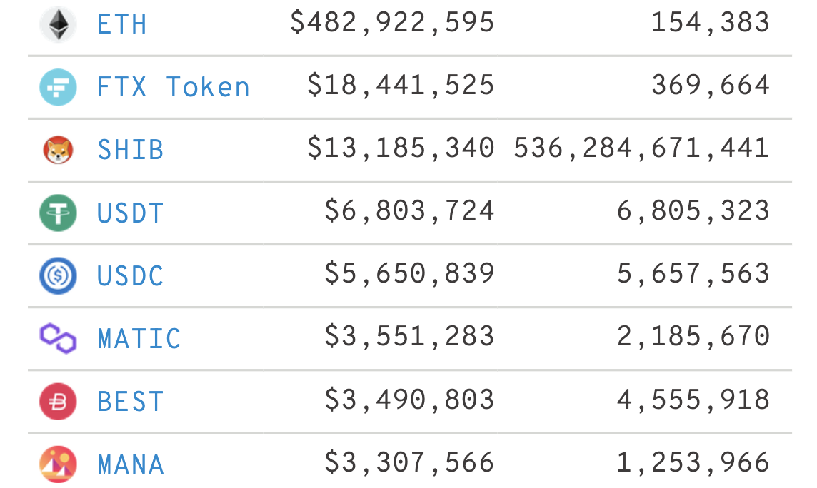Open the MANA token link
Screen dimensions: 817x488
[131, 464]
